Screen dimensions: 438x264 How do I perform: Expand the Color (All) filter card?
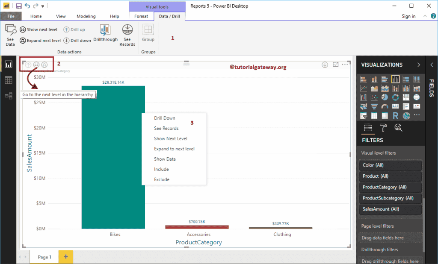[390, 165]
